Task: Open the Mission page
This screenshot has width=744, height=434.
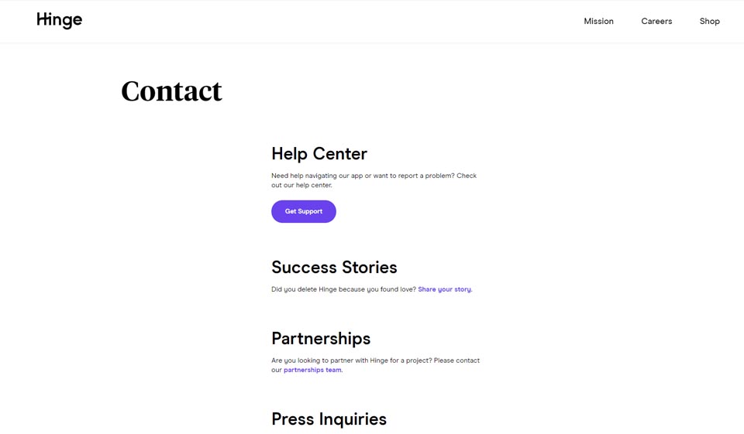Action: 598,22
